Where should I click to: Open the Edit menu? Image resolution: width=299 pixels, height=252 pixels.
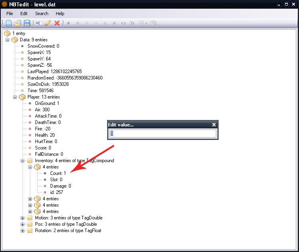click(x=24, y=14)
